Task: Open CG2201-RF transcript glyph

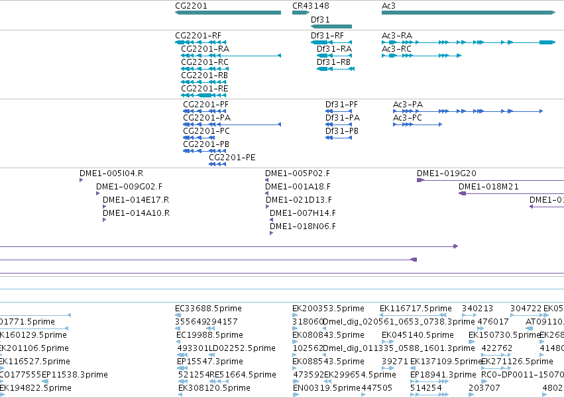Action: coord(201,42)
